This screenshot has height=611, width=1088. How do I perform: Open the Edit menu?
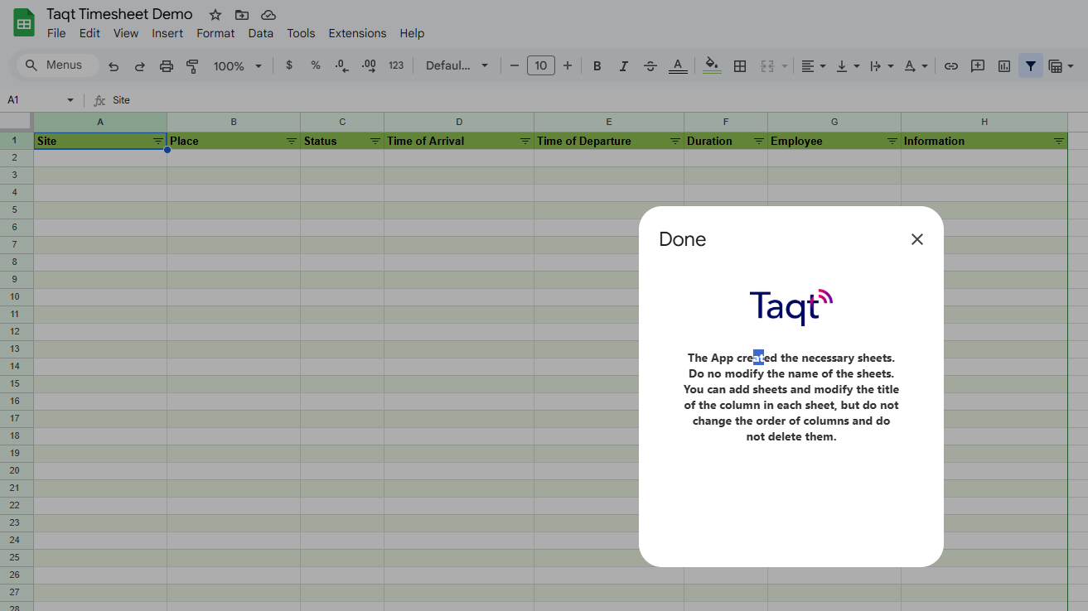pyautogui.click(x=89, y=33)
